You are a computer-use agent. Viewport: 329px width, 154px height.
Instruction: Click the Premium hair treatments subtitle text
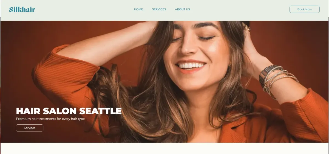pyautogui.click(x=50, y=119)
